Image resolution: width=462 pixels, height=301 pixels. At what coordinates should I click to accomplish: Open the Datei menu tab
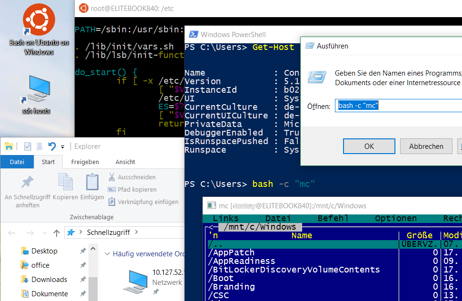pos(17,162)
